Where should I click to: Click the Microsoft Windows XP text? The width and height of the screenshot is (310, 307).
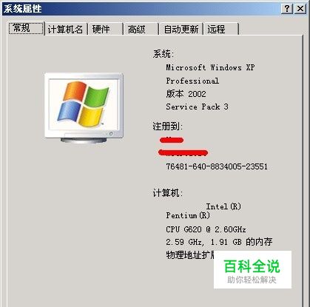click(210, 67)
